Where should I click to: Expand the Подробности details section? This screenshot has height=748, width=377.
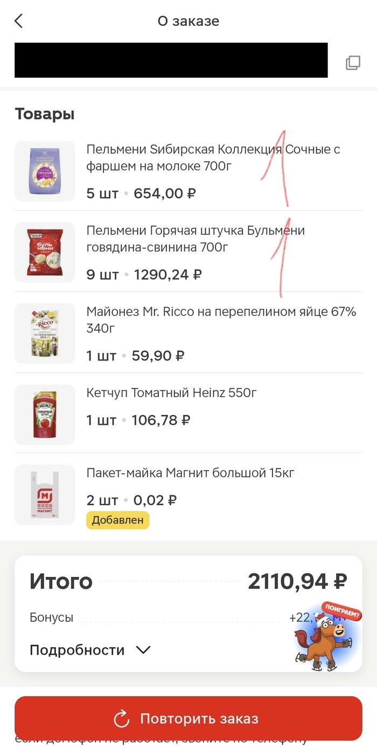(77, 650)
